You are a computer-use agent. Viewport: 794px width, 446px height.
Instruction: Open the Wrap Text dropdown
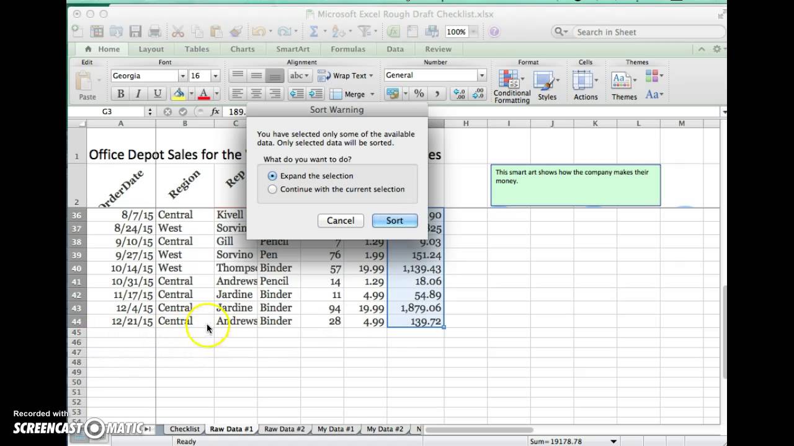coord(371,76)
